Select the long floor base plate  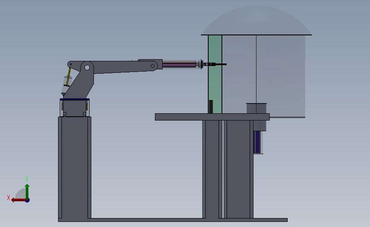(173, 220)
